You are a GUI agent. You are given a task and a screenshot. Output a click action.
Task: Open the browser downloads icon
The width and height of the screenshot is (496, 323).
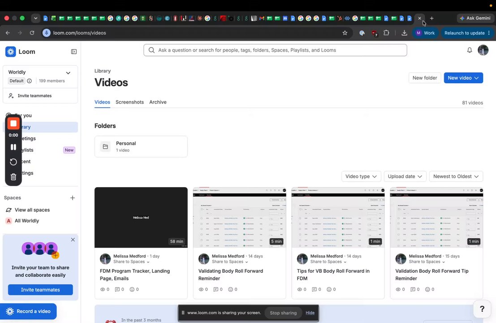click(x=404, y=33)
